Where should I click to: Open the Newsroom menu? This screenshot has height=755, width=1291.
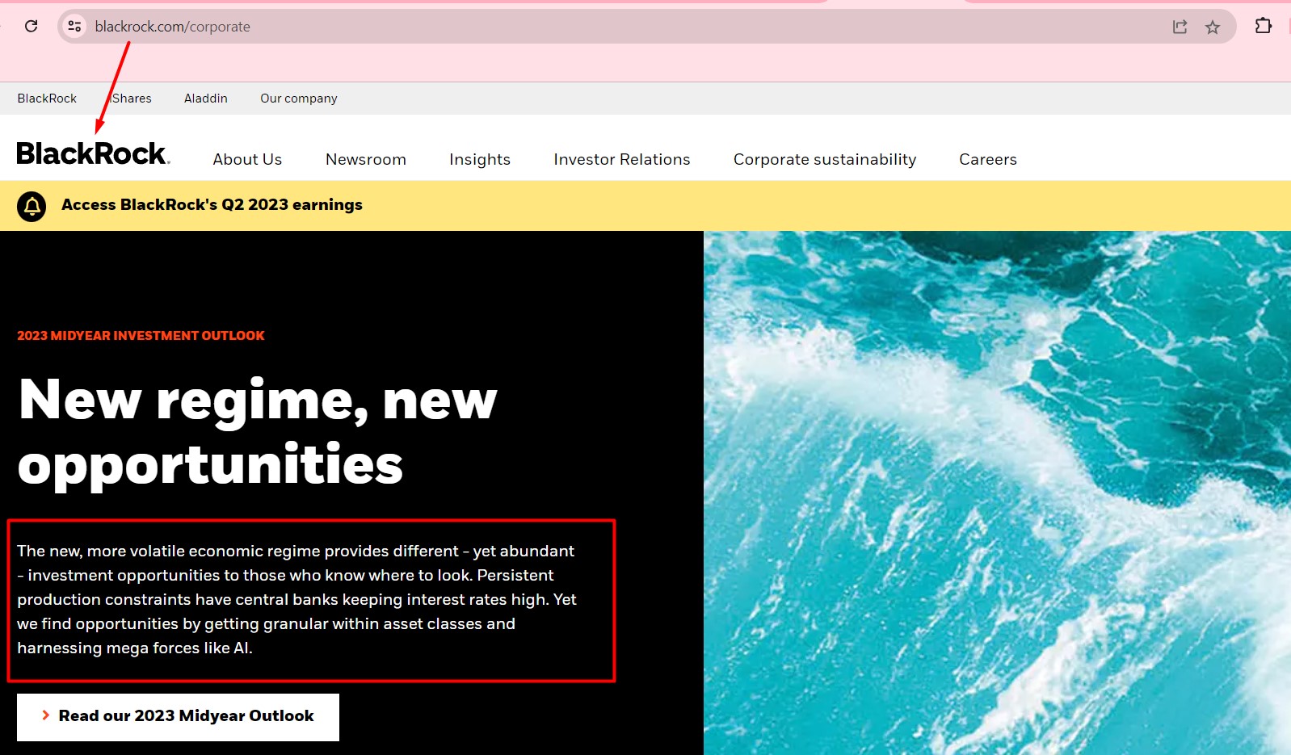(x=366, y=159)
